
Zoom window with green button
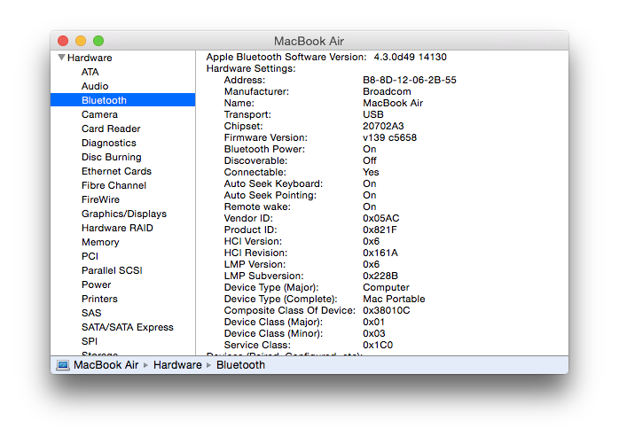98,41
